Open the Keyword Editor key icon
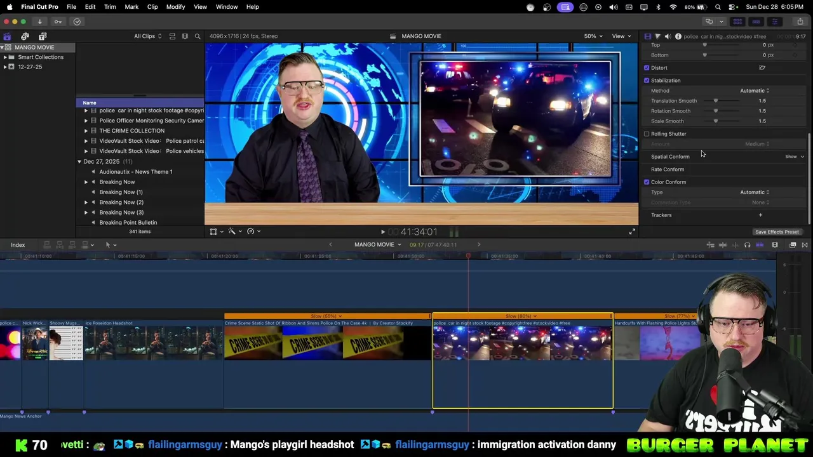813x457 pixels. (58, 22)
